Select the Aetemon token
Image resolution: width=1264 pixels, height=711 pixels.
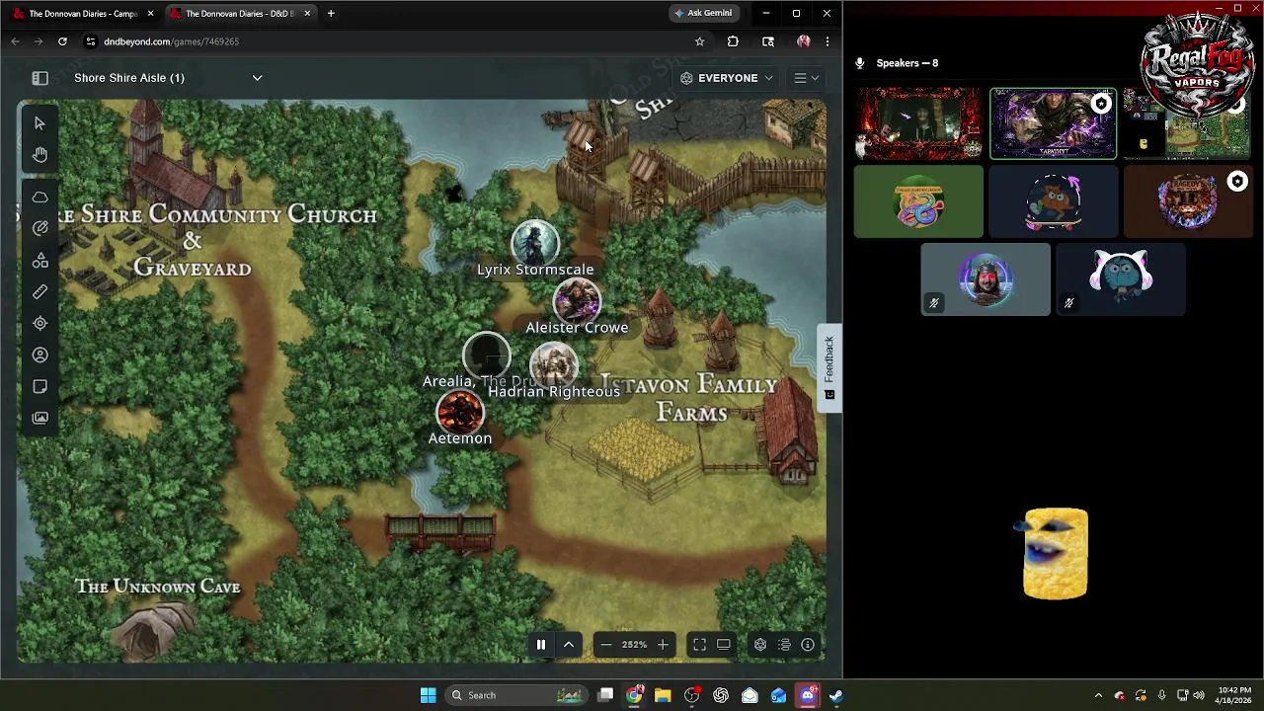click(460, 413)
